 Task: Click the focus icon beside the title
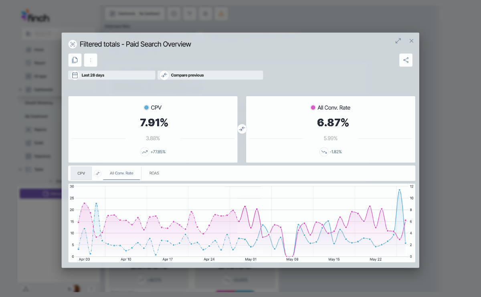(x=73, y=44)
